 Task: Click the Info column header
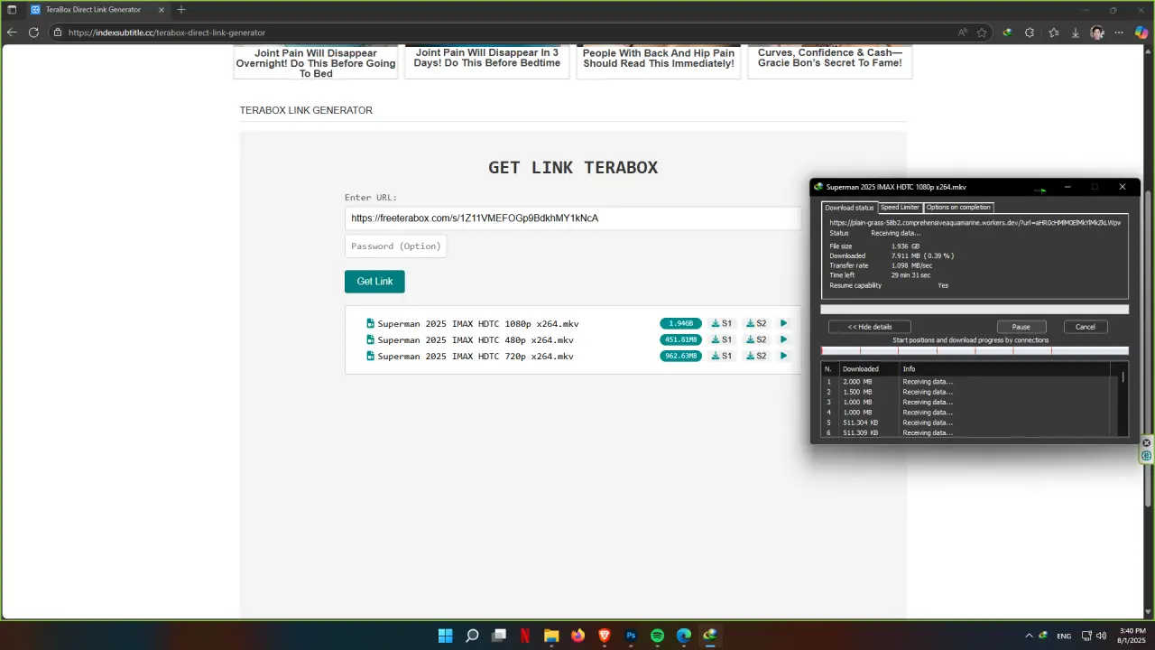coord(1004,368)
